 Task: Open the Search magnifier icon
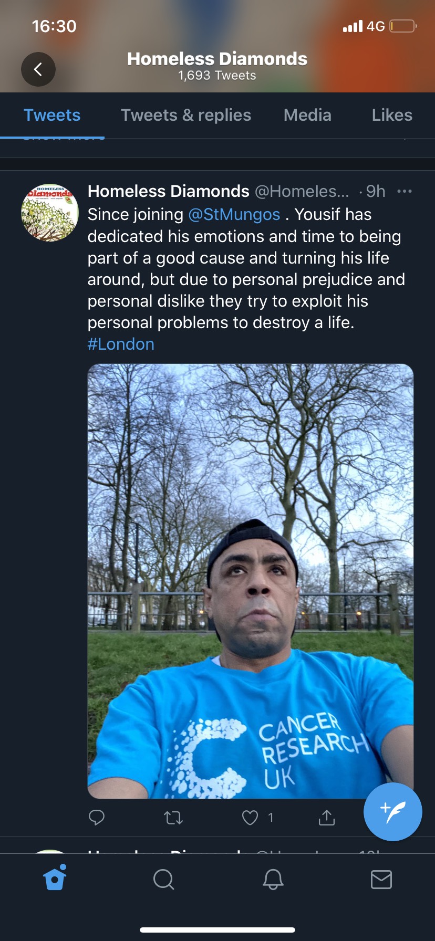click(163, 879)
